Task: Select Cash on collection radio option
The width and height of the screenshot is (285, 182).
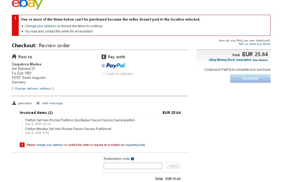Action: (x=103, y=74)
